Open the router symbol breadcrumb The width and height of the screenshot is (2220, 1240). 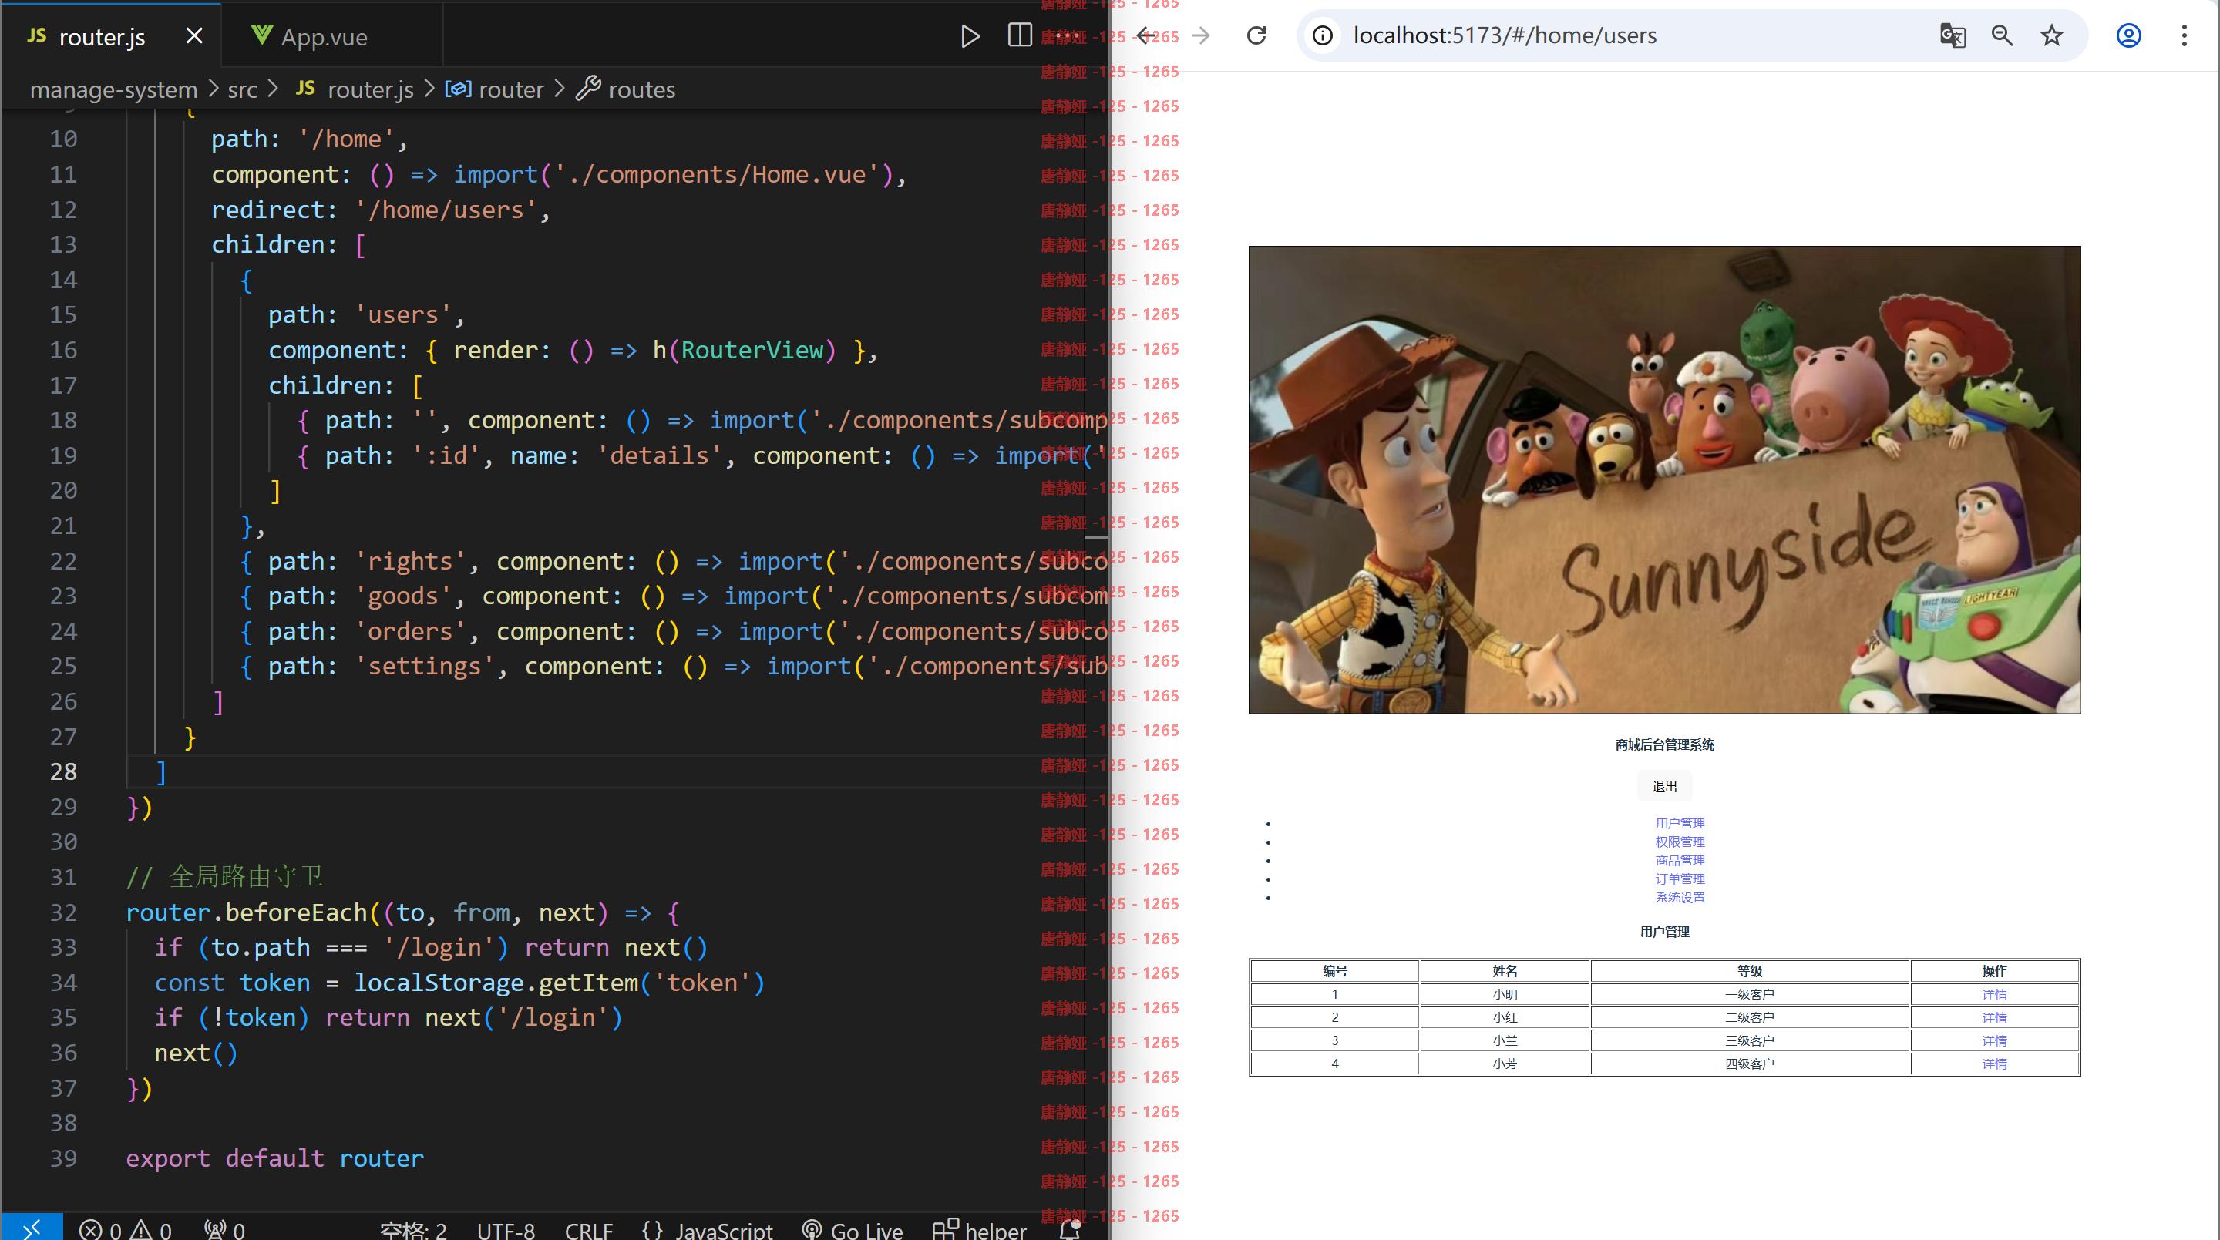click(x=494, y=89)
